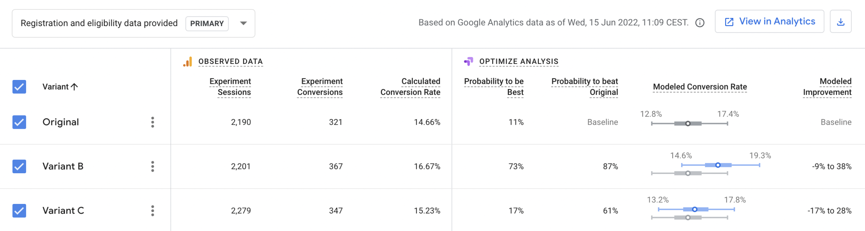865x231 pixels.
Task: Click the Experiment Sessions column header
Action: (230, 87)
